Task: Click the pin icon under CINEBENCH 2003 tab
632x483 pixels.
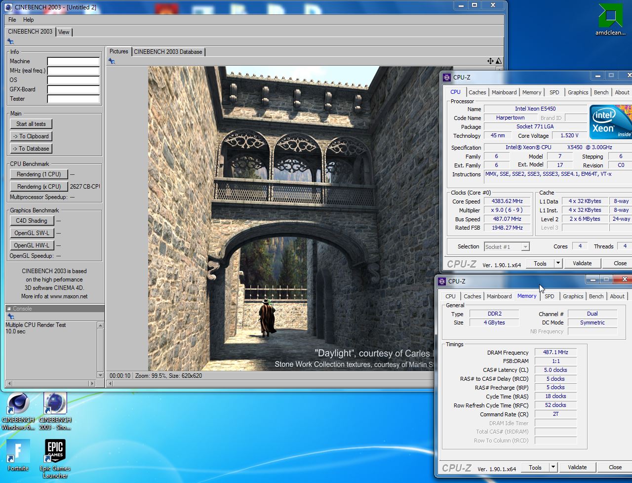Action: [x=10, y=41]
